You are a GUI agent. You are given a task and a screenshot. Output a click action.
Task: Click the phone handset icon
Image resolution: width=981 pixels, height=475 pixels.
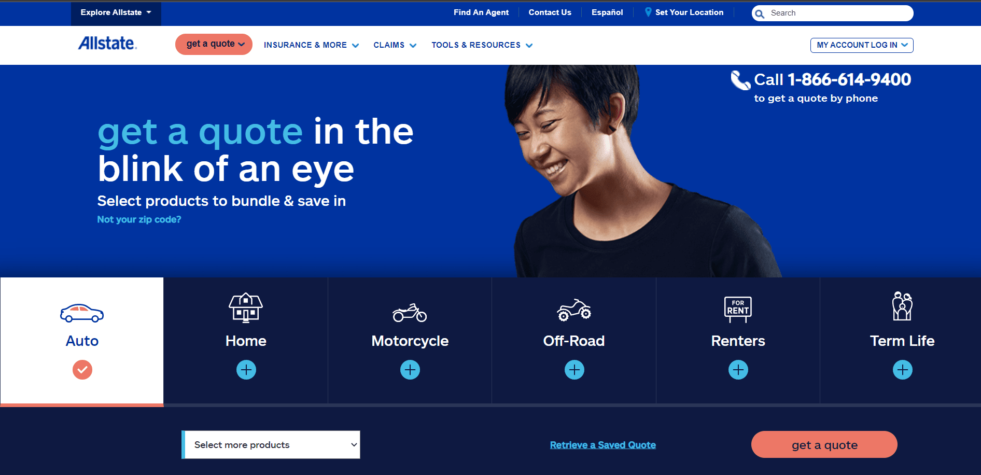point(740,80)
